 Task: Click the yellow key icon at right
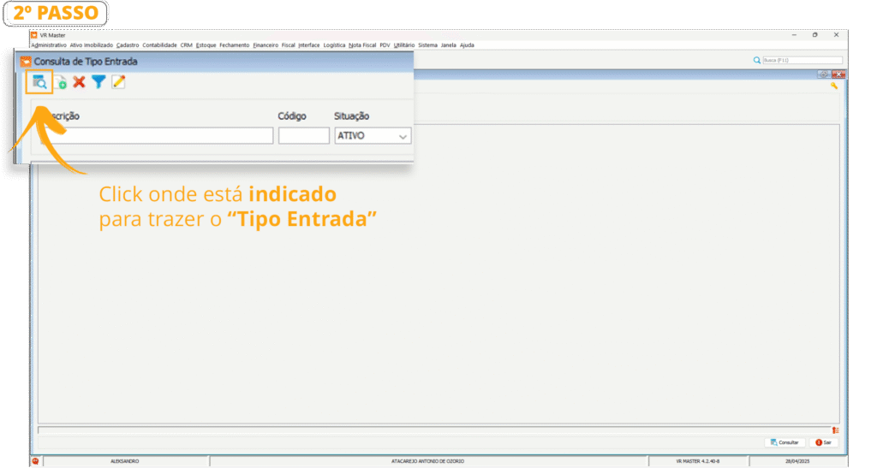(x=834, y=86)
